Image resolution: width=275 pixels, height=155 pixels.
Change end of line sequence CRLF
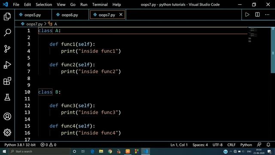point(231,145)
